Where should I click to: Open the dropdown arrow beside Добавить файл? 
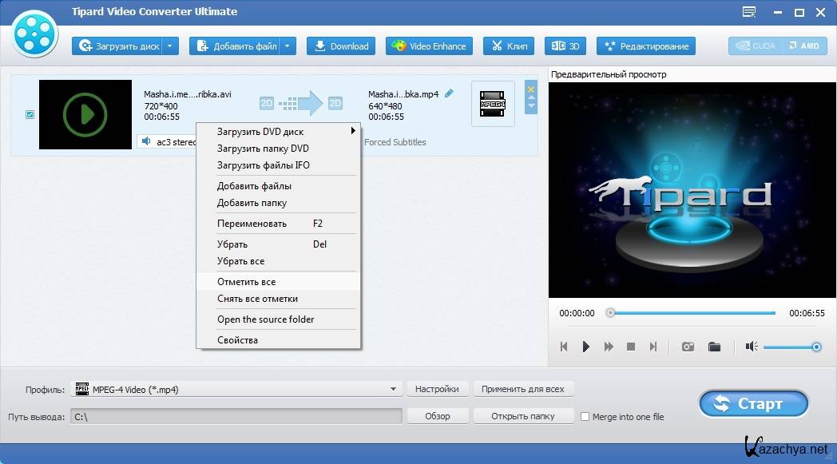pos(288,46)
